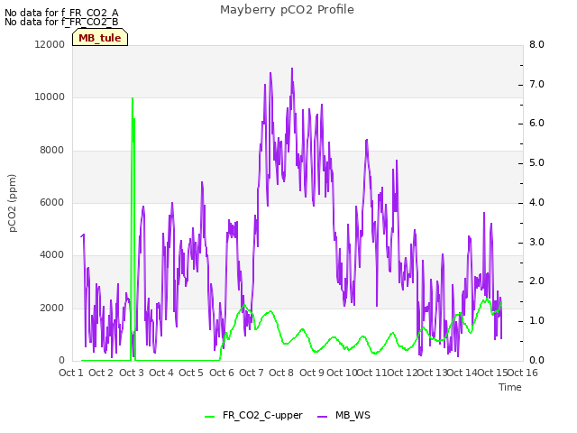Click the MB_tule label box
The image size is (577, 433).
(x=100, y=37)
